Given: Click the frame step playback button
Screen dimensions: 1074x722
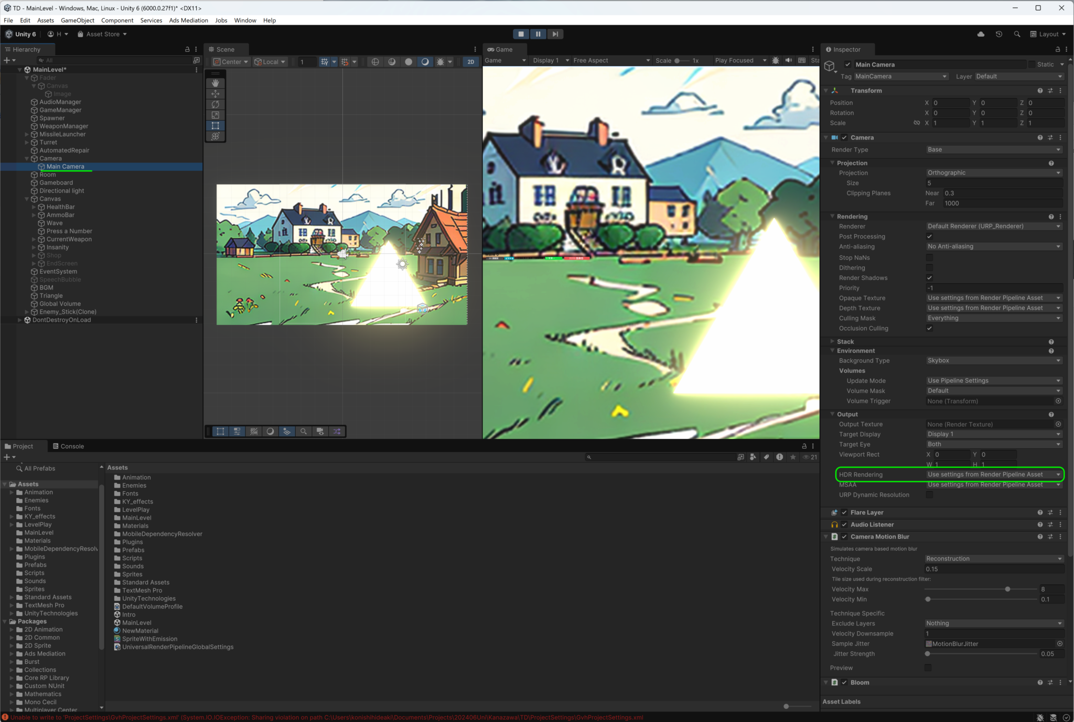Looking at the screenshot, I should point(555,34).
